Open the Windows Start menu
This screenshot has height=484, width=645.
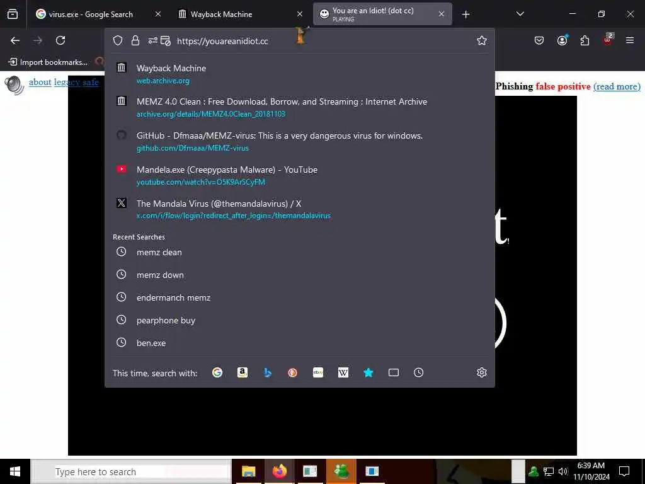[x=15, y=471]
